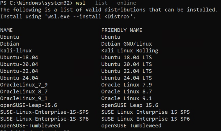
Task: Click 'Kali Linux Rolling' friendly name
Action: click(130, 51)
